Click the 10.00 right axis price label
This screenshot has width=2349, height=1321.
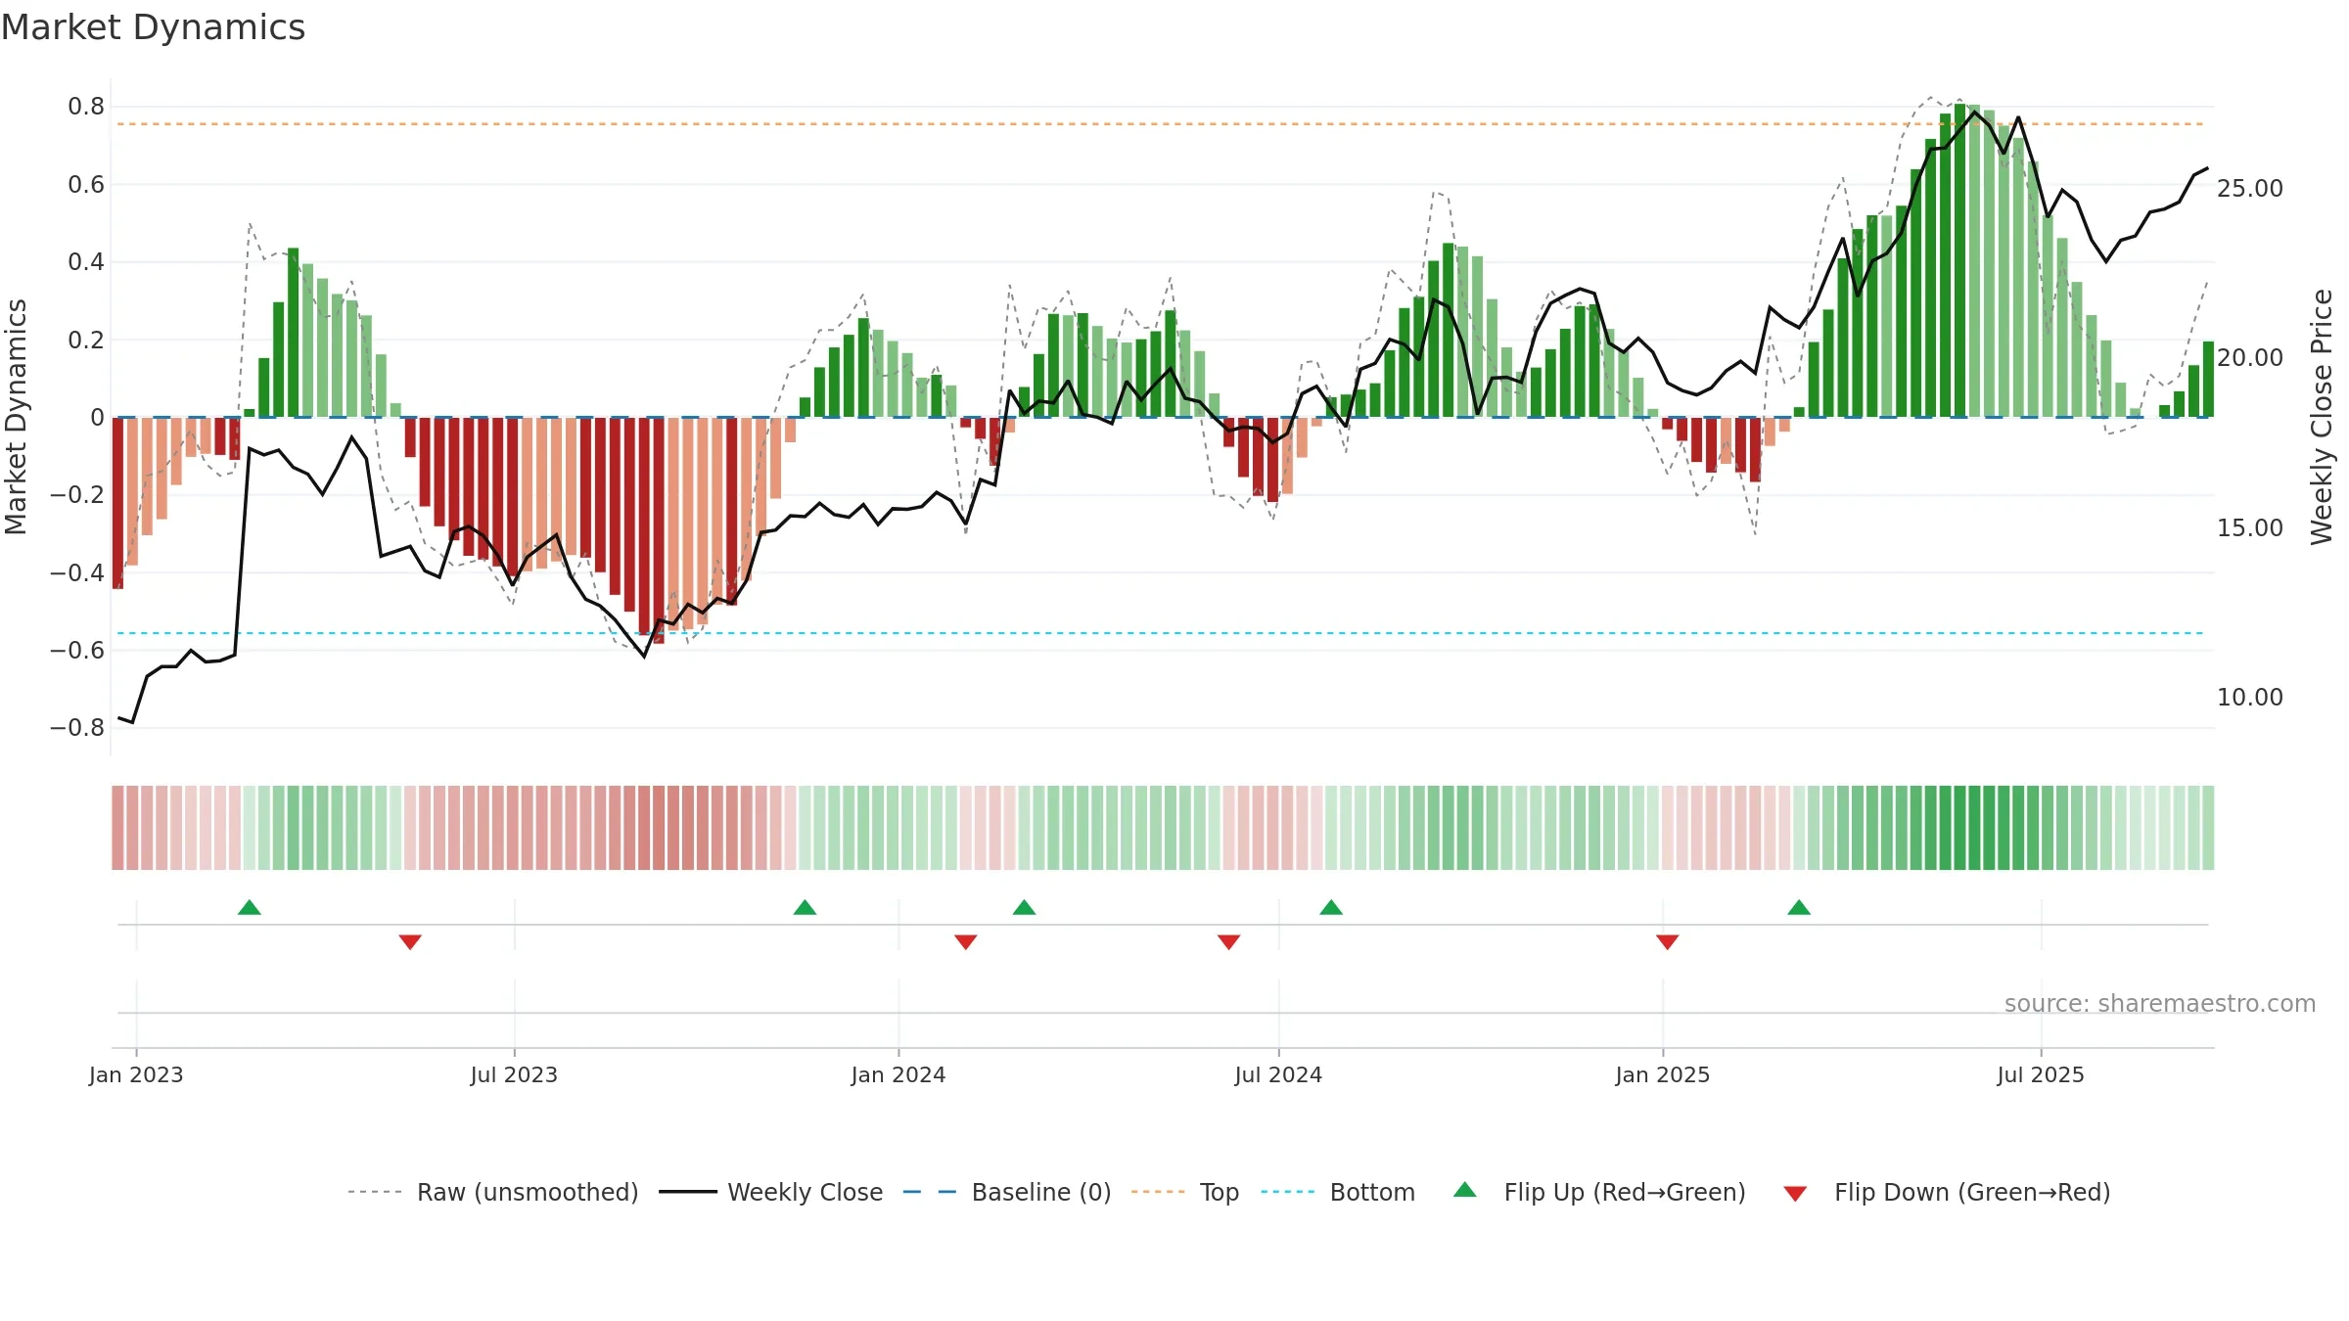(2250, 698)
